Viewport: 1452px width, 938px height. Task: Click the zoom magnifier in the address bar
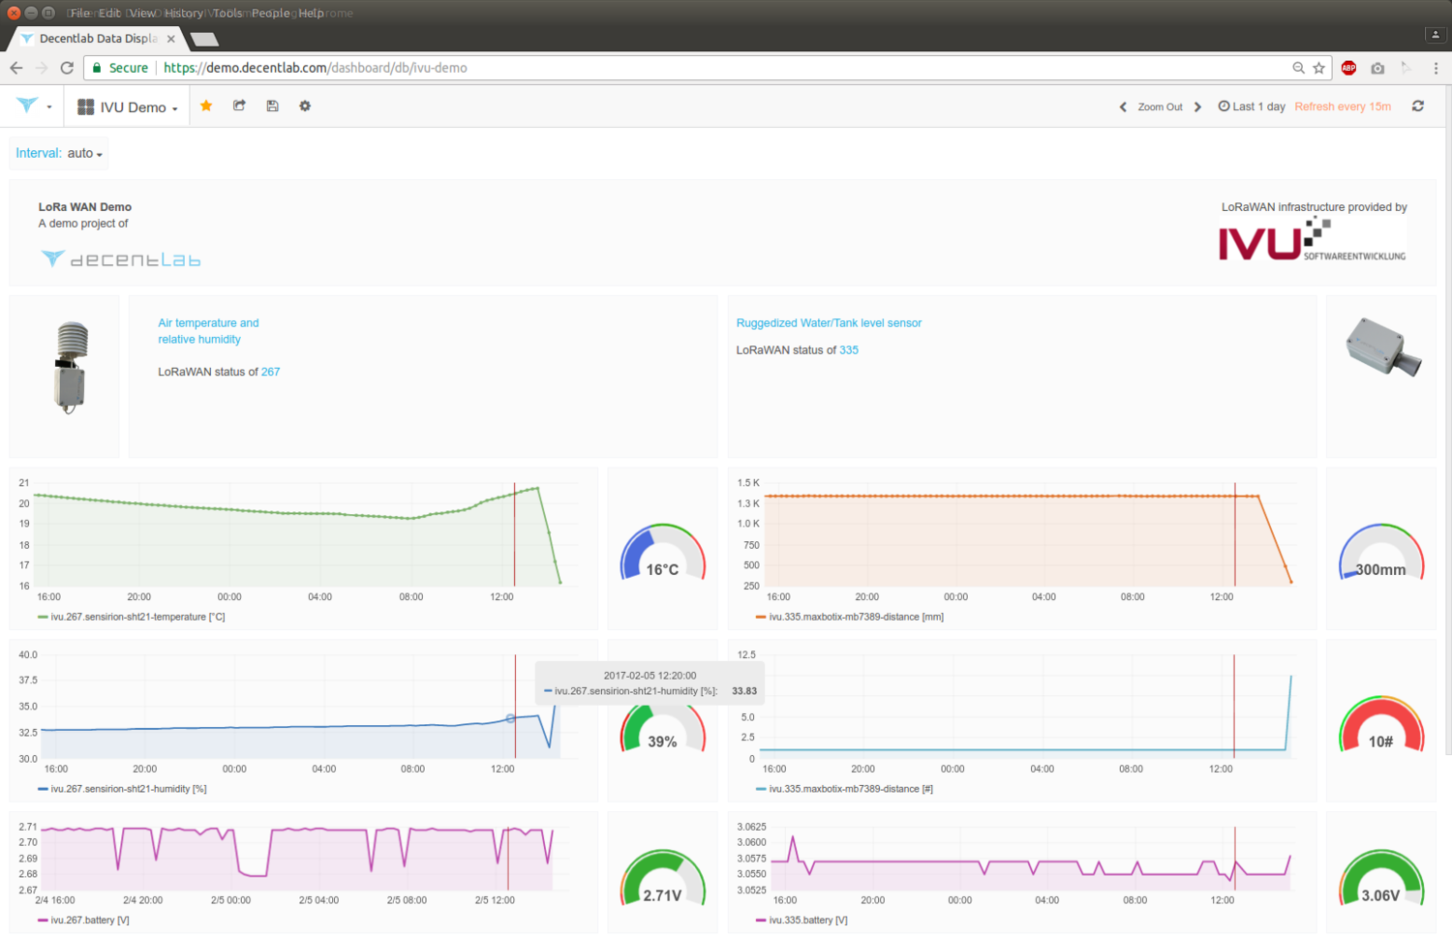[x=1298, y=68]
